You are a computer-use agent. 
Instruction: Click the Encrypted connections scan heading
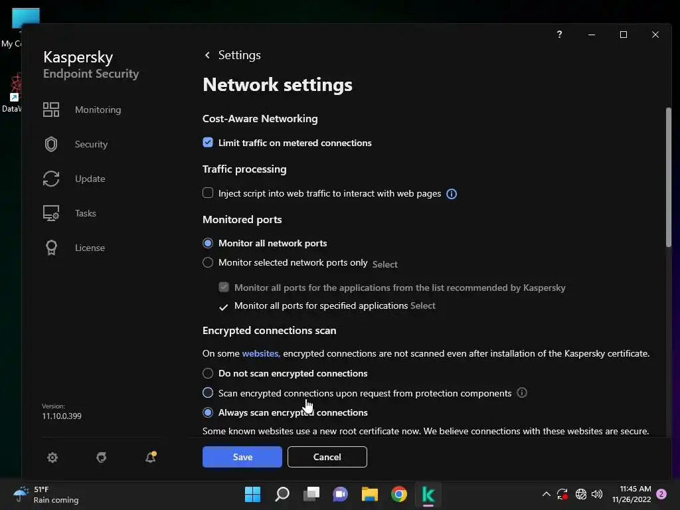click(x=270, y=331)
